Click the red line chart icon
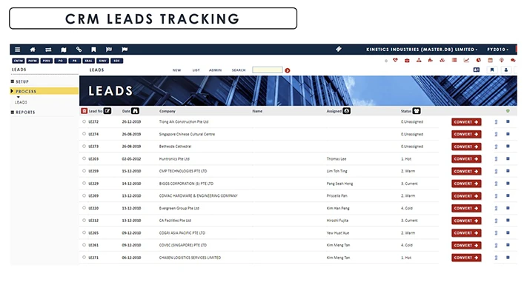527x296 pixels. [x=466, y=60]
